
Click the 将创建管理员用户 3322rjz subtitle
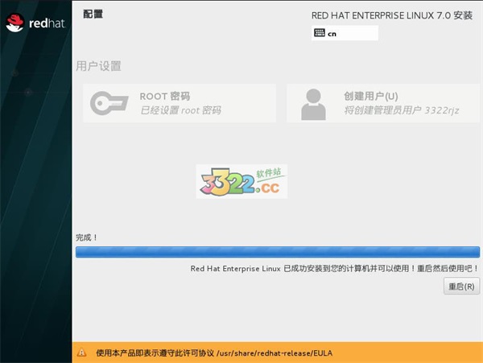coord(402,110)
